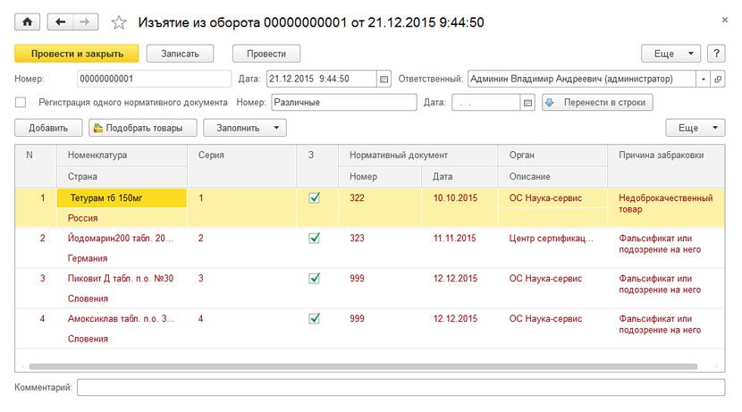Click Провести и закрыть button
Screen dimensions: 742x412
pos(77,54)
